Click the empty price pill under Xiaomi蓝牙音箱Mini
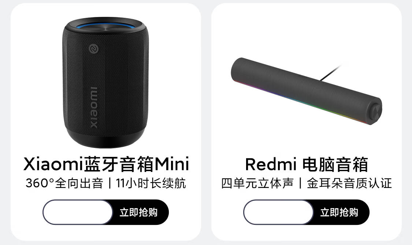This screenshot has height=245, width=412. [x=78, y=212]
